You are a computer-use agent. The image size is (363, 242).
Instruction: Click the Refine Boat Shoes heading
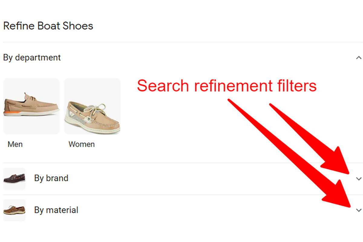point(48,26)
